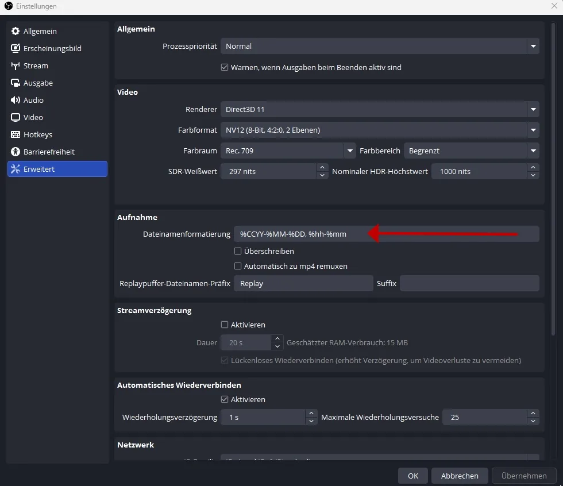
Task: Open the Renderer dropdown
Action: (x=380, y=110)
